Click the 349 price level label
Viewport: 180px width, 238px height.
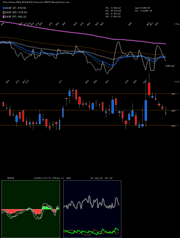point(173,126)
